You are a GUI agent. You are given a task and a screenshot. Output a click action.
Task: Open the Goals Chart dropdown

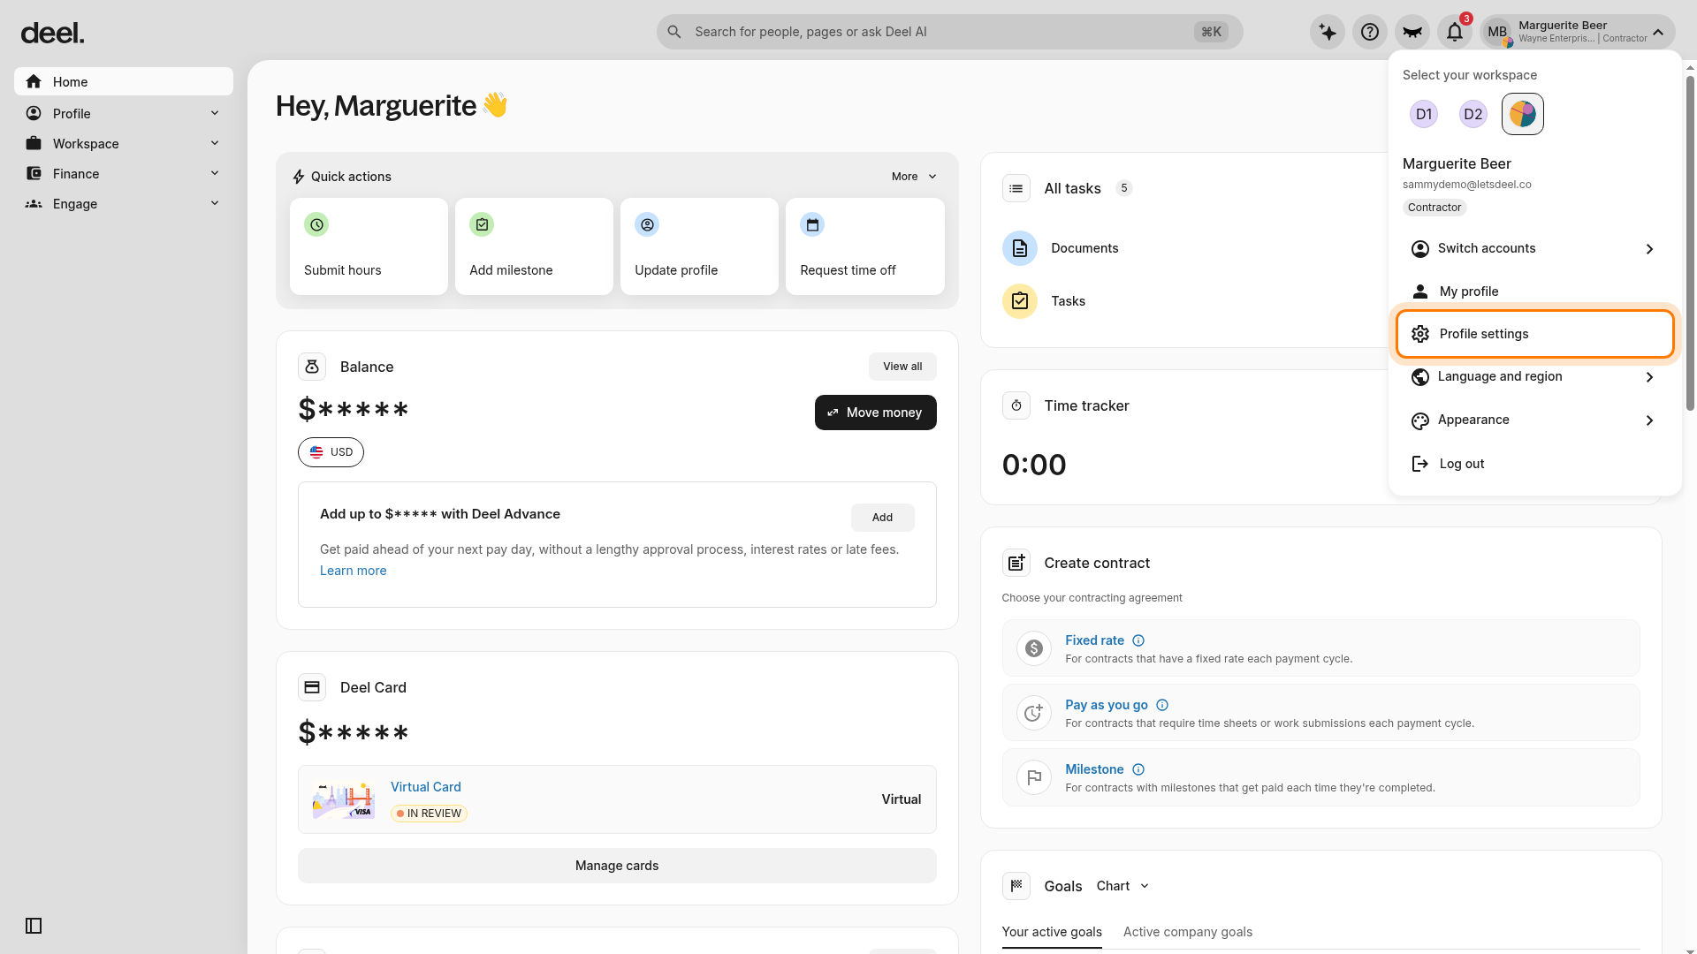click(x=1122, y=886)
